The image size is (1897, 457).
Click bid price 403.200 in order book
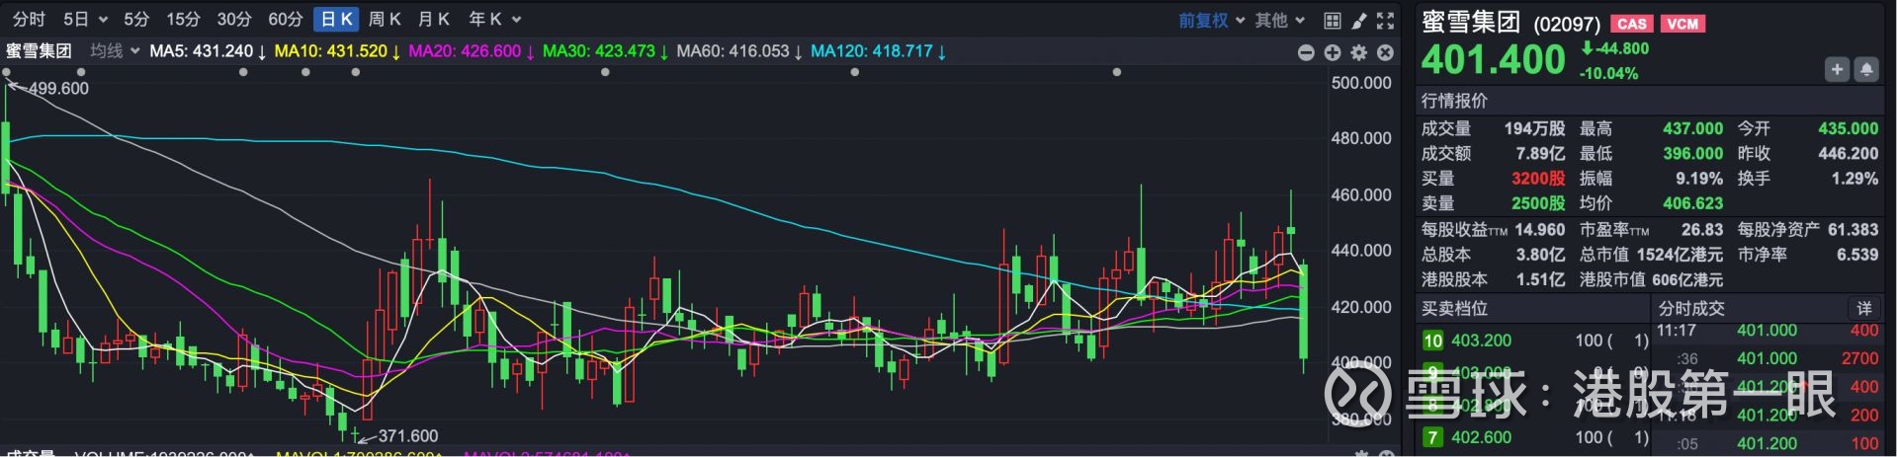[x=1481, y=341]
